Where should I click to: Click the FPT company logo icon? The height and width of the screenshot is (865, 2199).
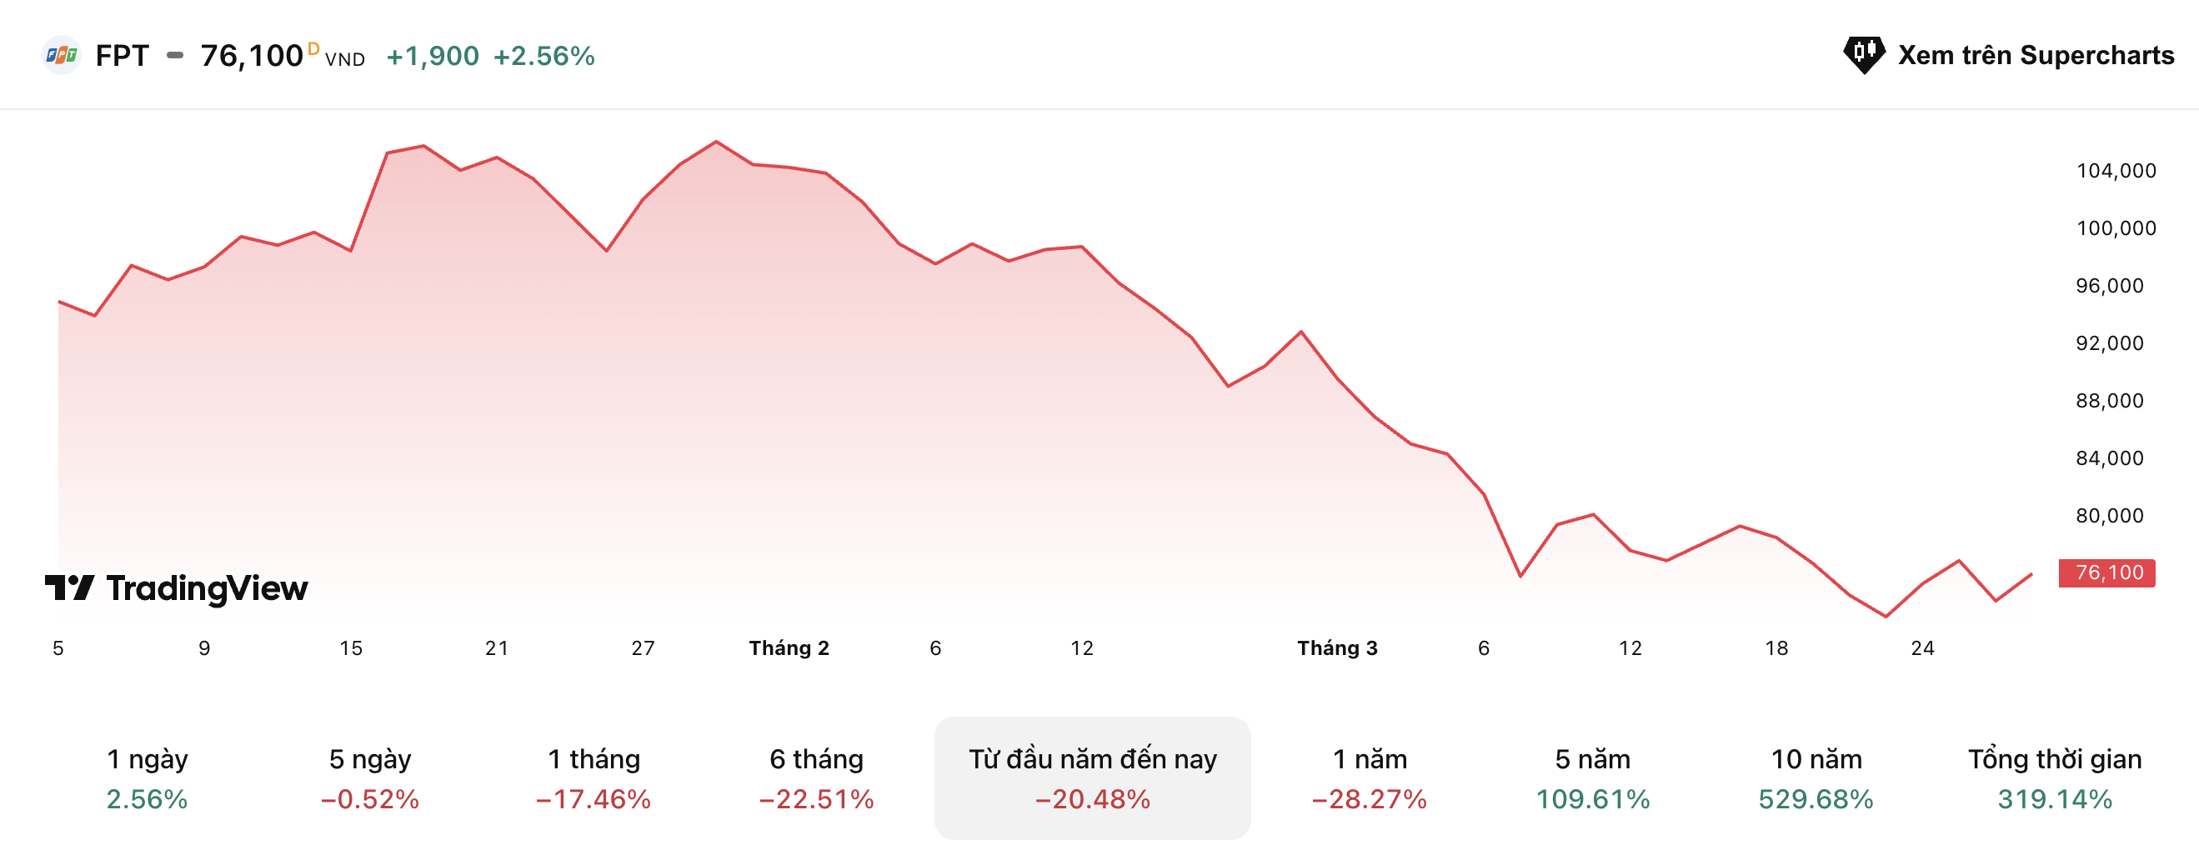(62, 56)
